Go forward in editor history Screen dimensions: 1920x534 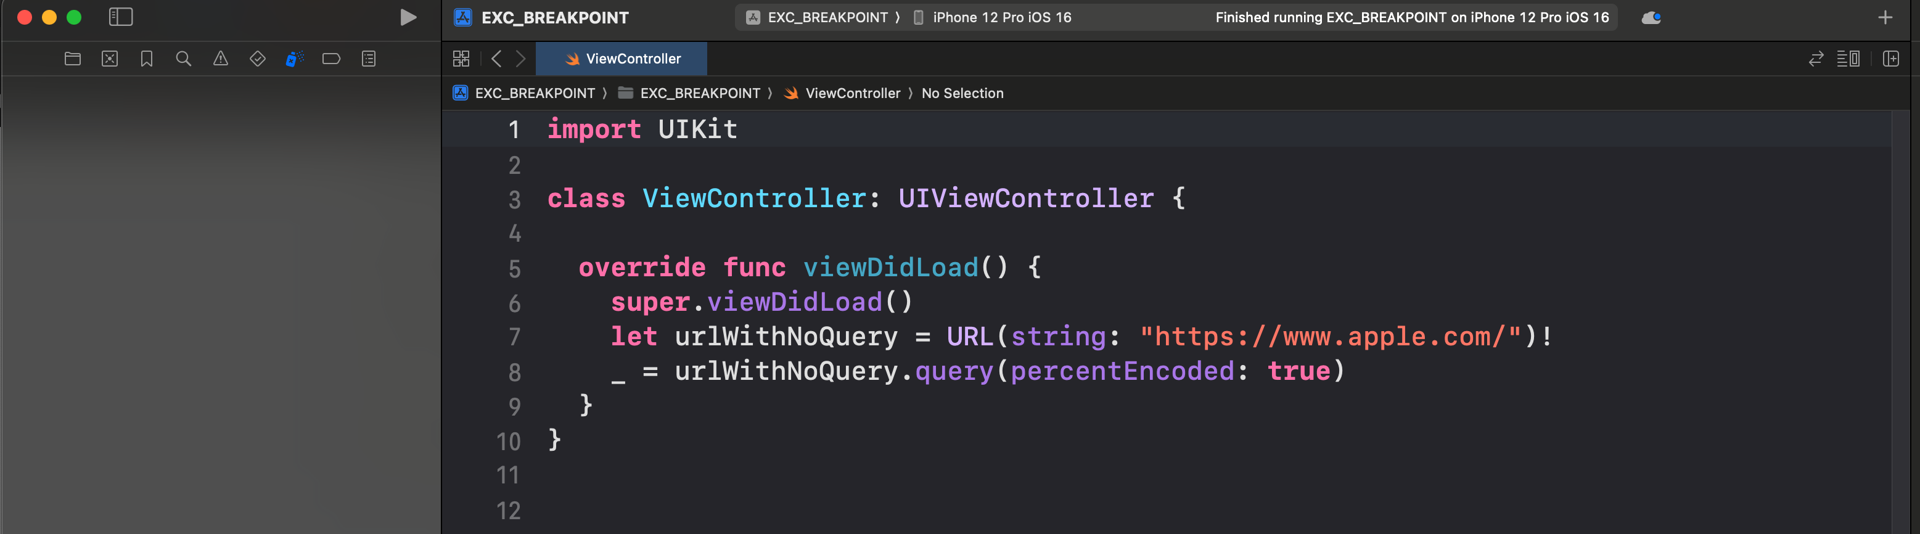[x=521, y=59]
